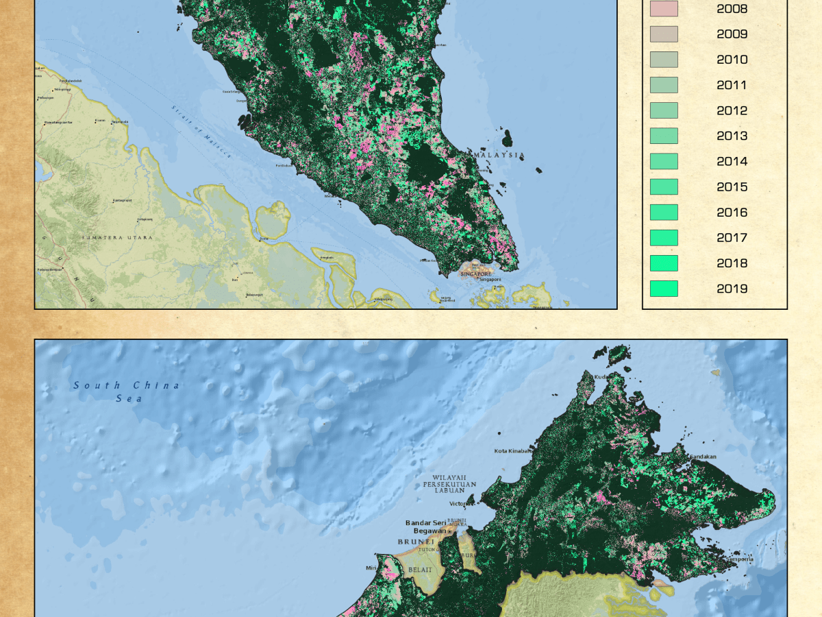Click the 2008 pink legend swatch
Viewport: 822px width, 617px height.
click(x=663, y=9)
